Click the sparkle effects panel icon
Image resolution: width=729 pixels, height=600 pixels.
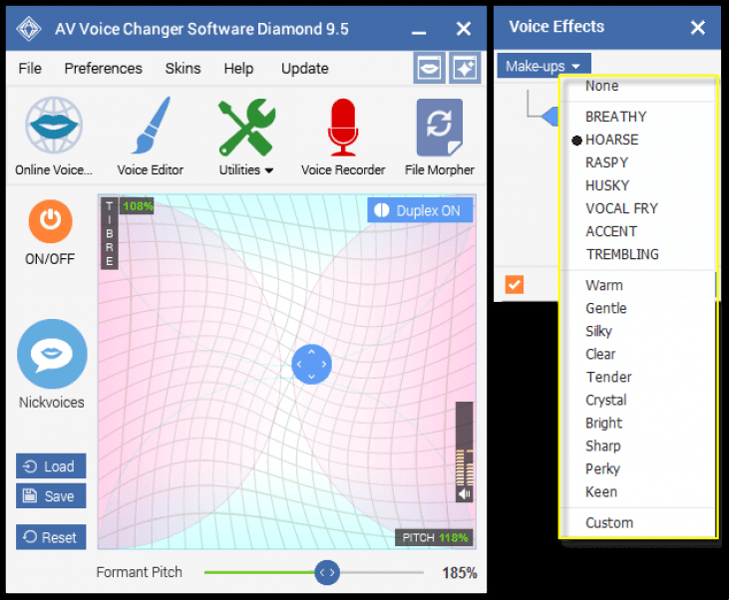[x=465, y=68]
